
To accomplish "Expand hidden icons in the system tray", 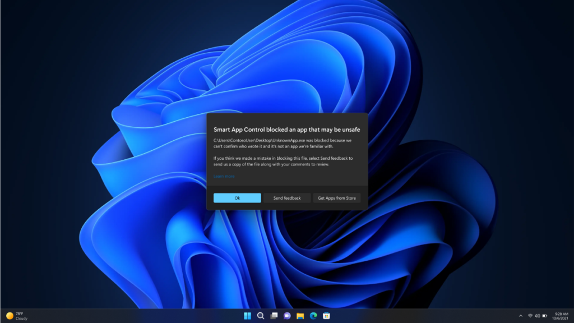I will click(521, 316).
